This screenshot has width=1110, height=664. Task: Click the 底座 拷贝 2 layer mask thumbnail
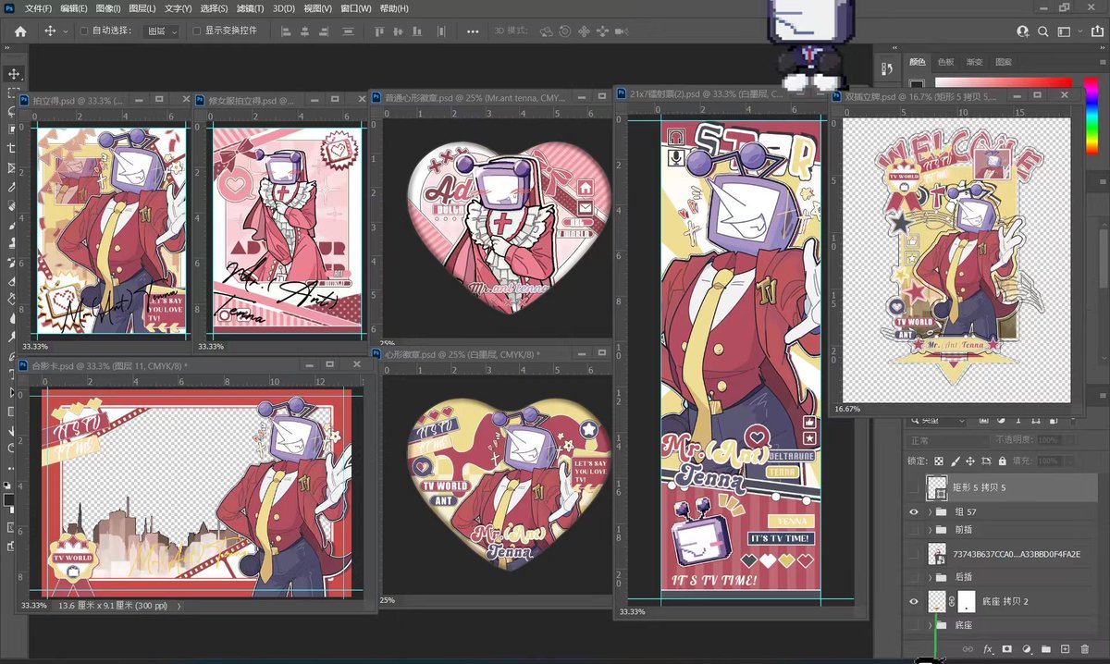967,601
